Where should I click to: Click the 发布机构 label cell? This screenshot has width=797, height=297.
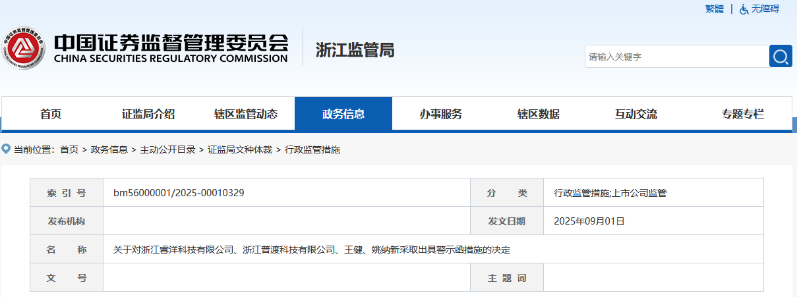[67, 221]
